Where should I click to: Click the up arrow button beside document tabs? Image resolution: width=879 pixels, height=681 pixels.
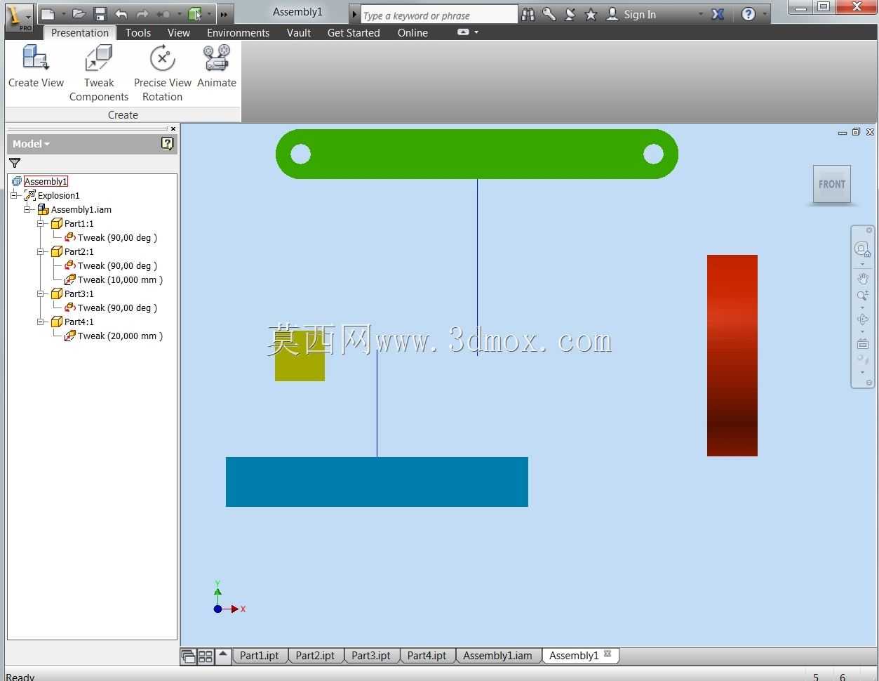pos(223,655)
